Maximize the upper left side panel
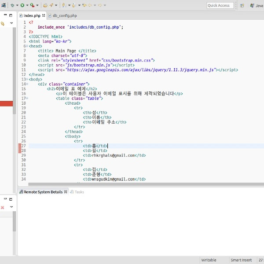 11,15
